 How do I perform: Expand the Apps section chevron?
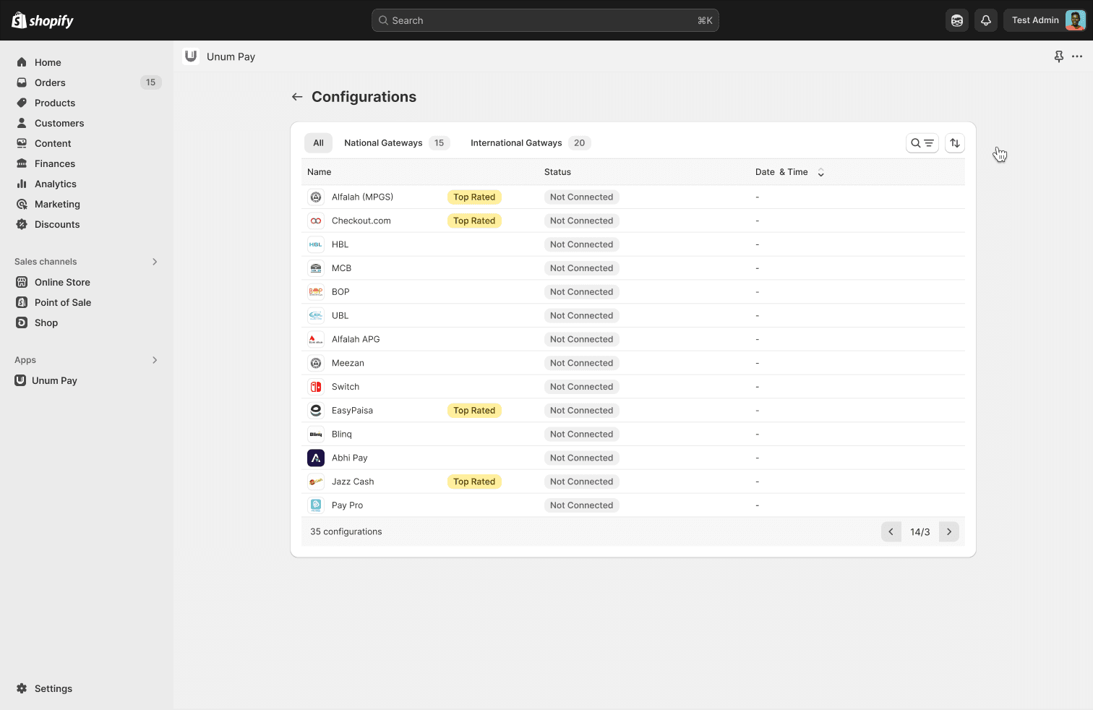point(155,360)
